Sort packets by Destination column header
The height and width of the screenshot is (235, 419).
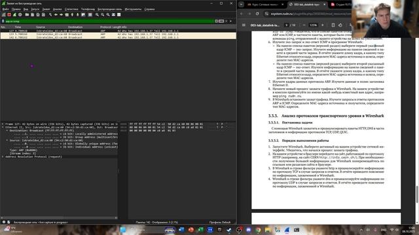pyautogui.click(x=75, y=27)
